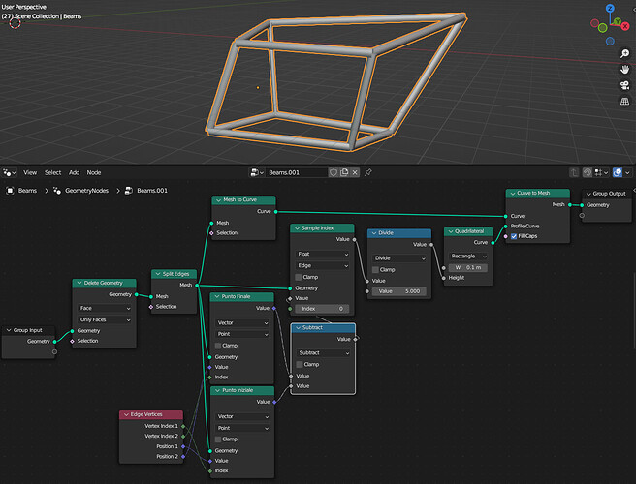Enable Clamp in the Subtract node
Image resolution: width=636 pixels, height=484 pixels.
tap(300, 365)
